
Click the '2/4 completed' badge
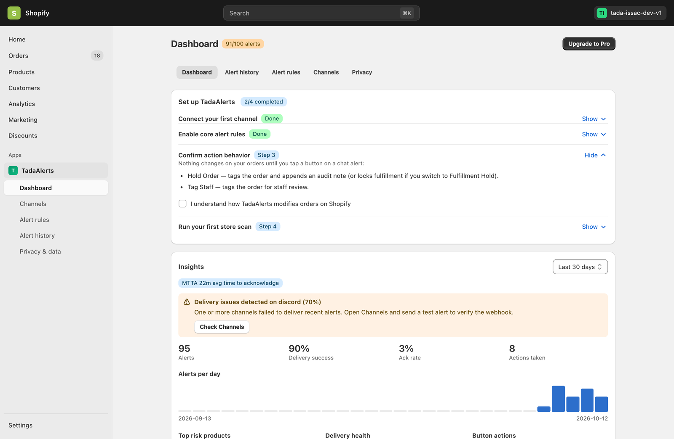[x=264, y=102]
